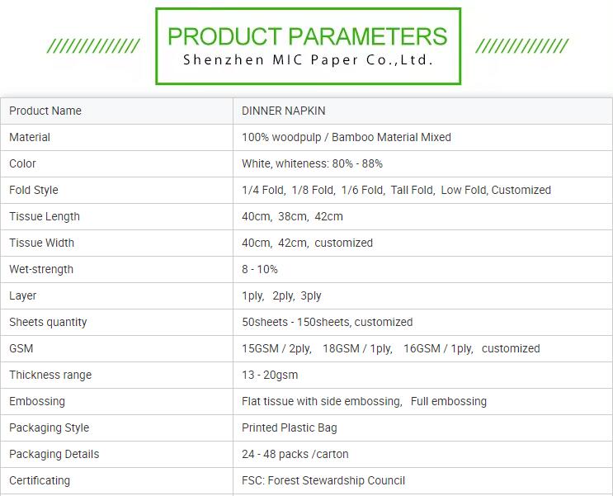This screenshot has height=496, width=613.
Task: Select the Product Name label cell
Action: tap(117, 111)
